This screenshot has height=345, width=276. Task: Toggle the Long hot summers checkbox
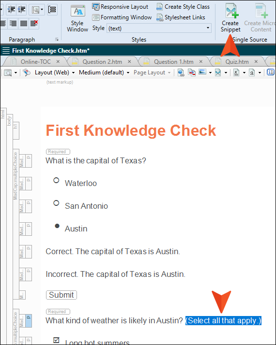coord(57,340)
